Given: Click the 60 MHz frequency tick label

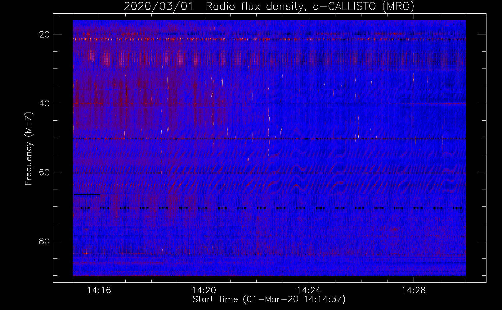Looking at the screenshot, I should (x=44, y=172).
